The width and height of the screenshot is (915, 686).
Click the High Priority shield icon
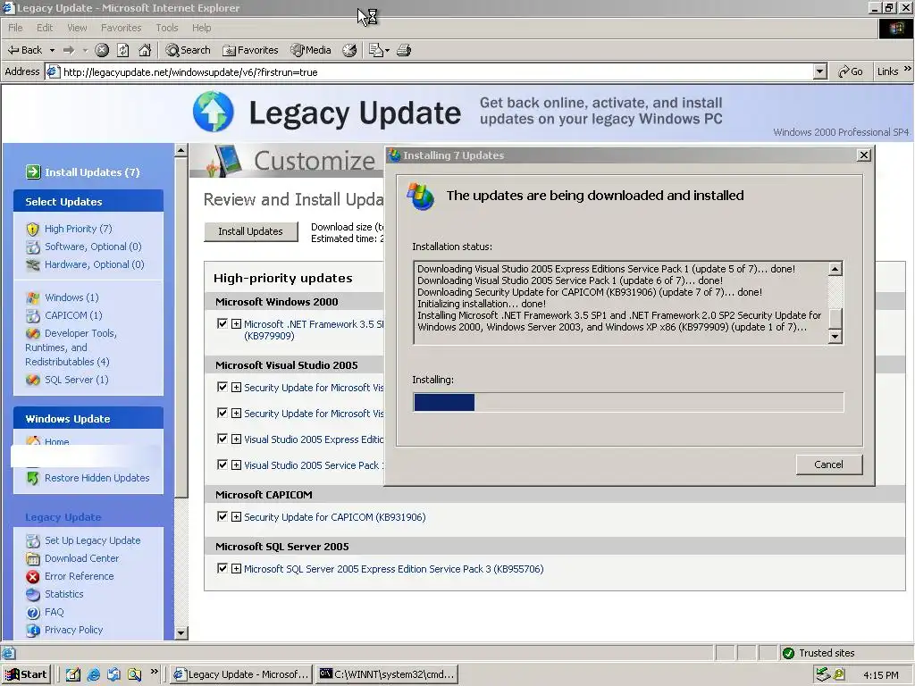tap(33, 229)
